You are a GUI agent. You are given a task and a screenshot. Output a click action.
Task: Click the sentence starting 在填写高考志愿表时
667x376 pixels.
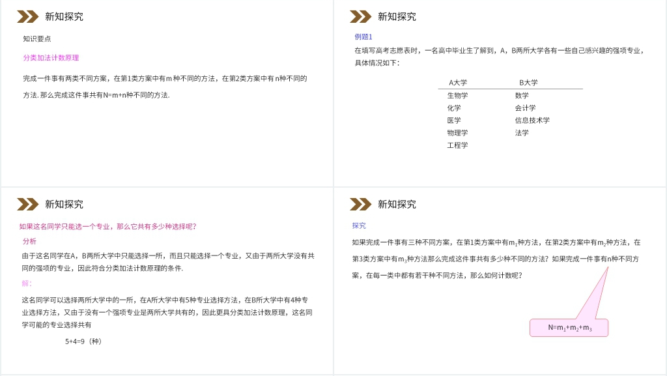pos(500,51)
